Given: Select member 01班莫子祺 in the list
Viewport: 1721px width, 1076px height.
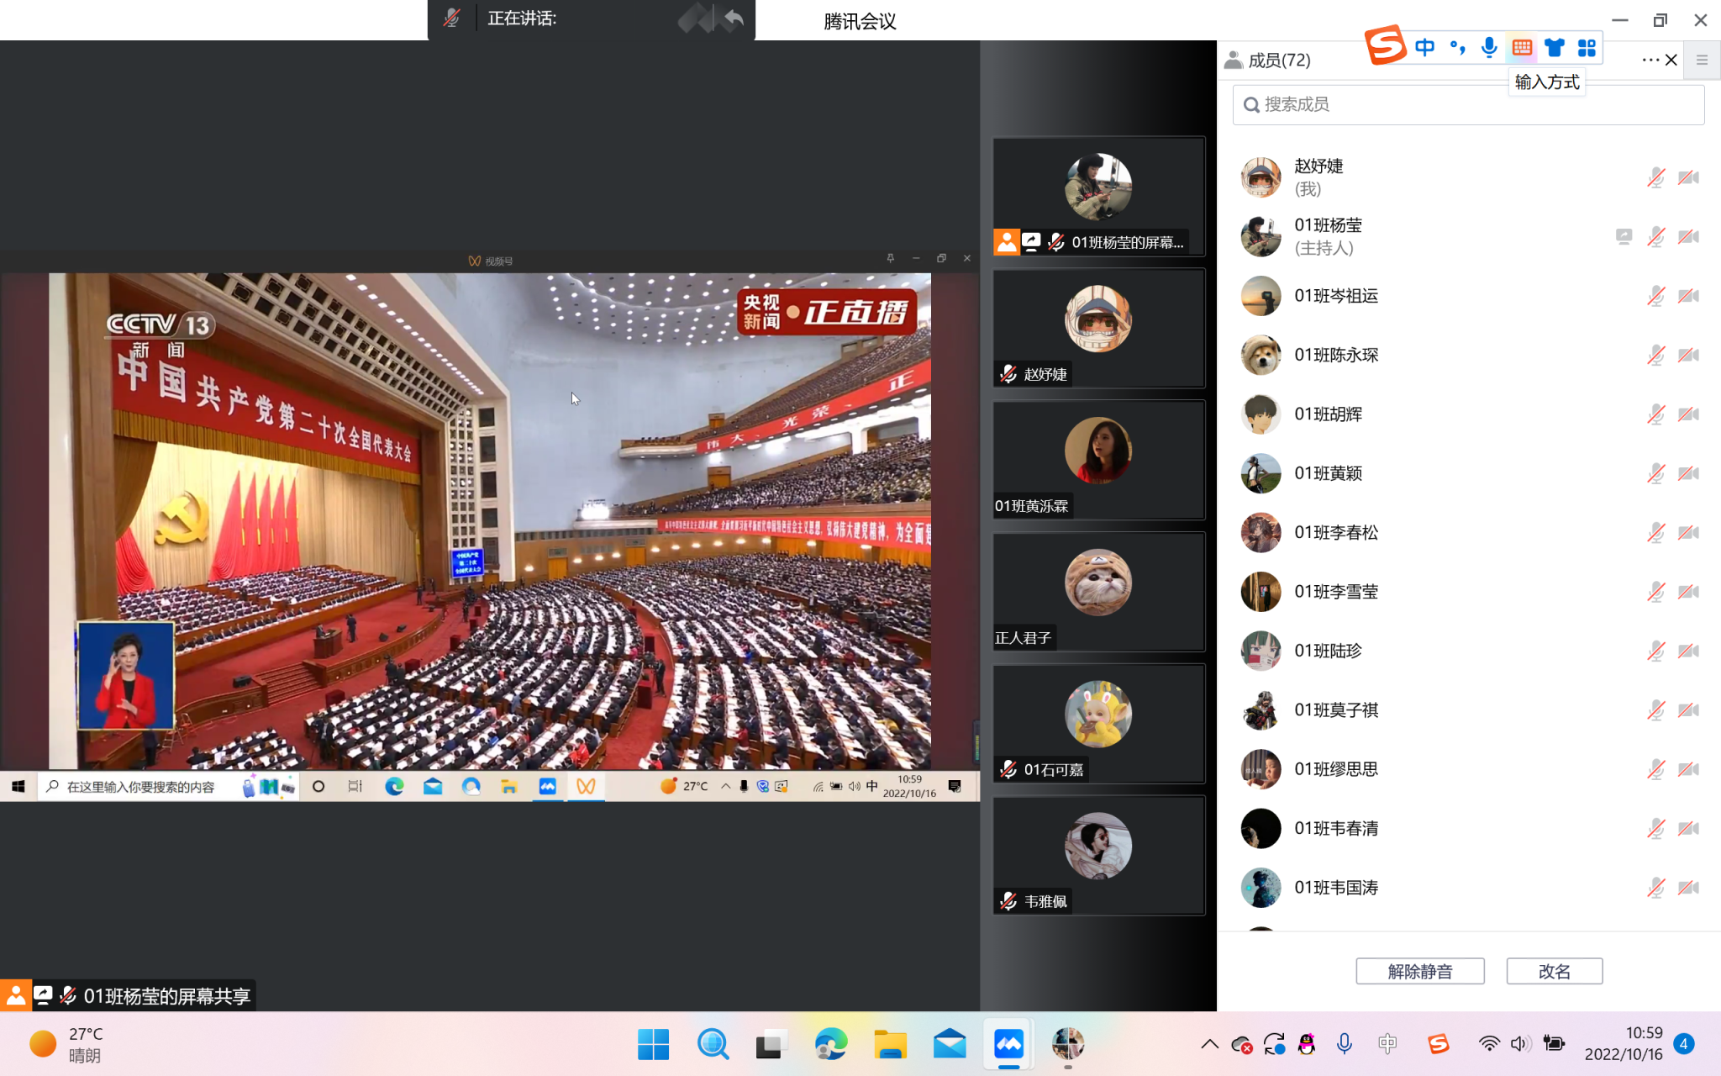Looking at the screenshot, I should tap(1468, 710).
